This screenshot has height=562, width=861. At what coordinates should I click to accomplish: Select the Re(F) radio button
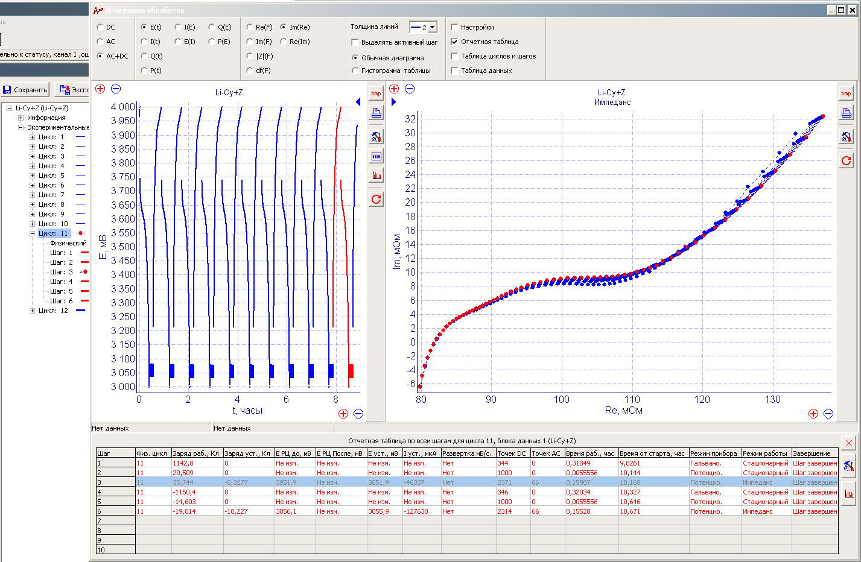[250, 27]
